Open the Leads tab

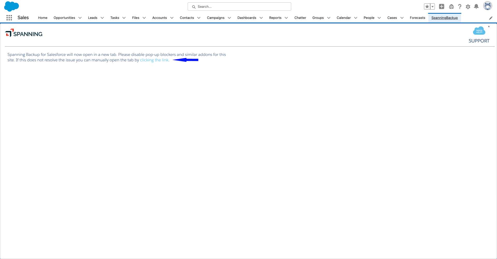93,18
